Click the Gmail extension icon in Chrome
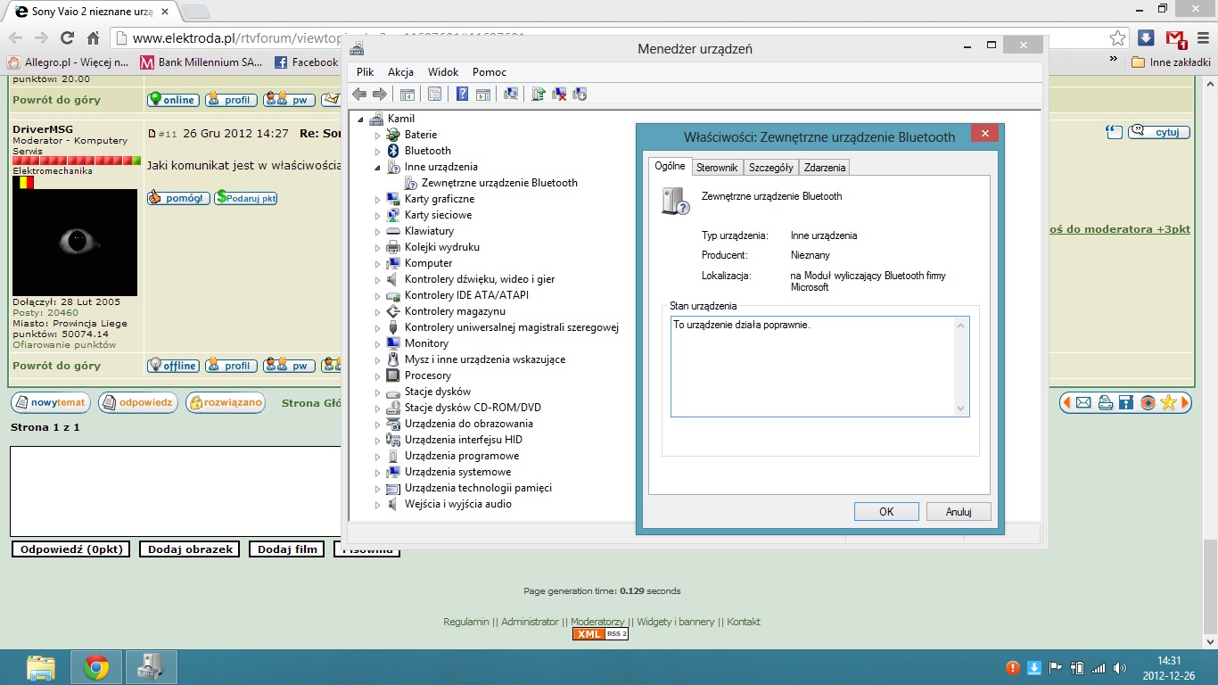The width and height of the screenshot is (1218, 685). [x=1176, y=38]
